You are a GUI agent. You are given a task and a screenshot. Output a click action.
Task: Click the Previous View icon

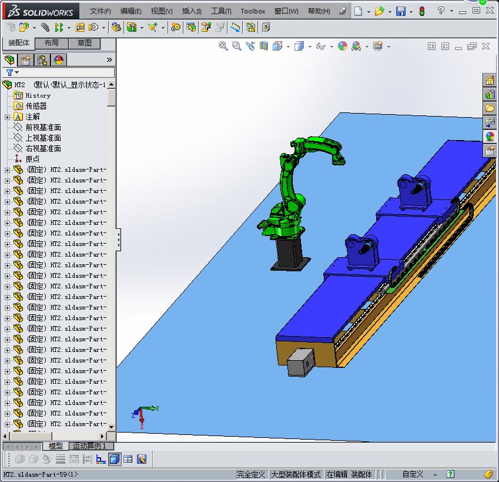[250, 46]
